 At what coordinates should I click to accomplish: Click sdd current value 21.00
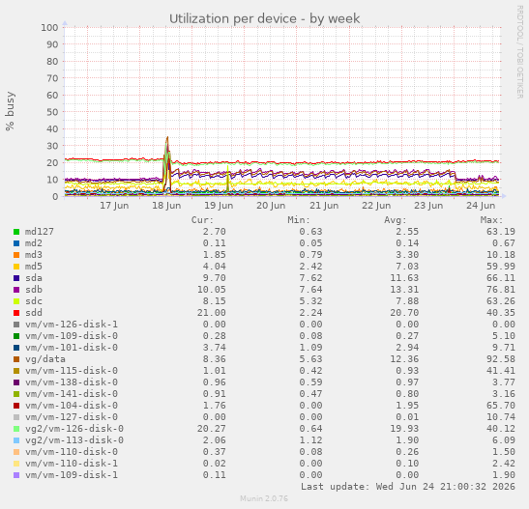pos(212,313)
